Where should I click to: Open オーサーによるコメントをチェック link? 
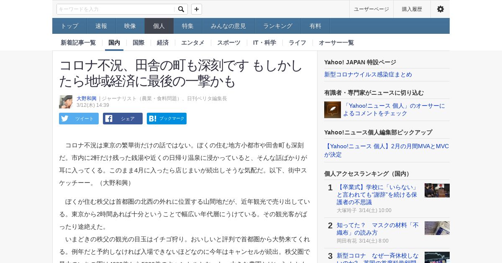[x=394, y=109]
